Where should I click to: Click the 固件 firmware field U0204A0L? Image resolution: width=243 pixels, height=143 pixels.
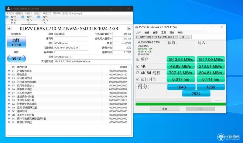(x=71, y=34)
